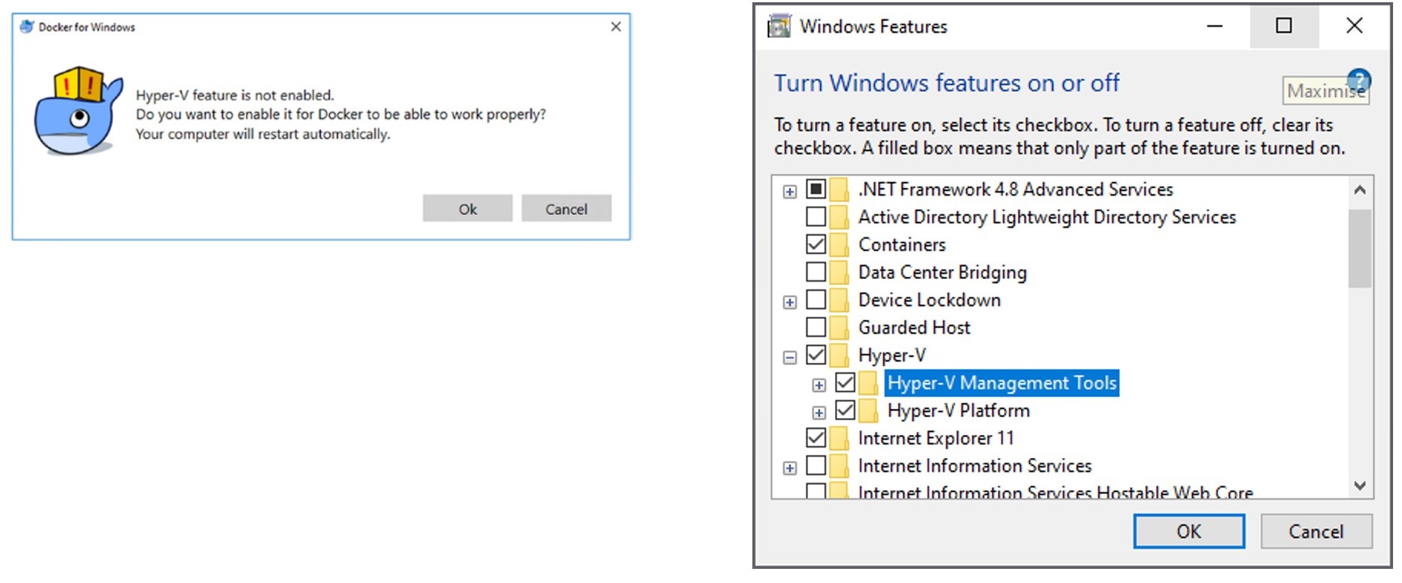Tick the Guarded Host checkbox
The image size is (1402, 583).
[816, 327]
